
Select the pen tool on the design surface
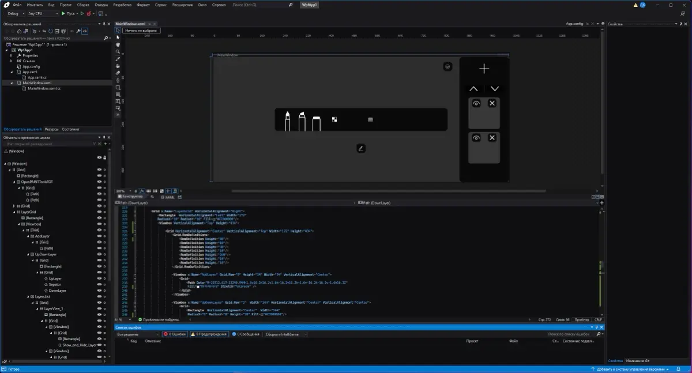288,120
